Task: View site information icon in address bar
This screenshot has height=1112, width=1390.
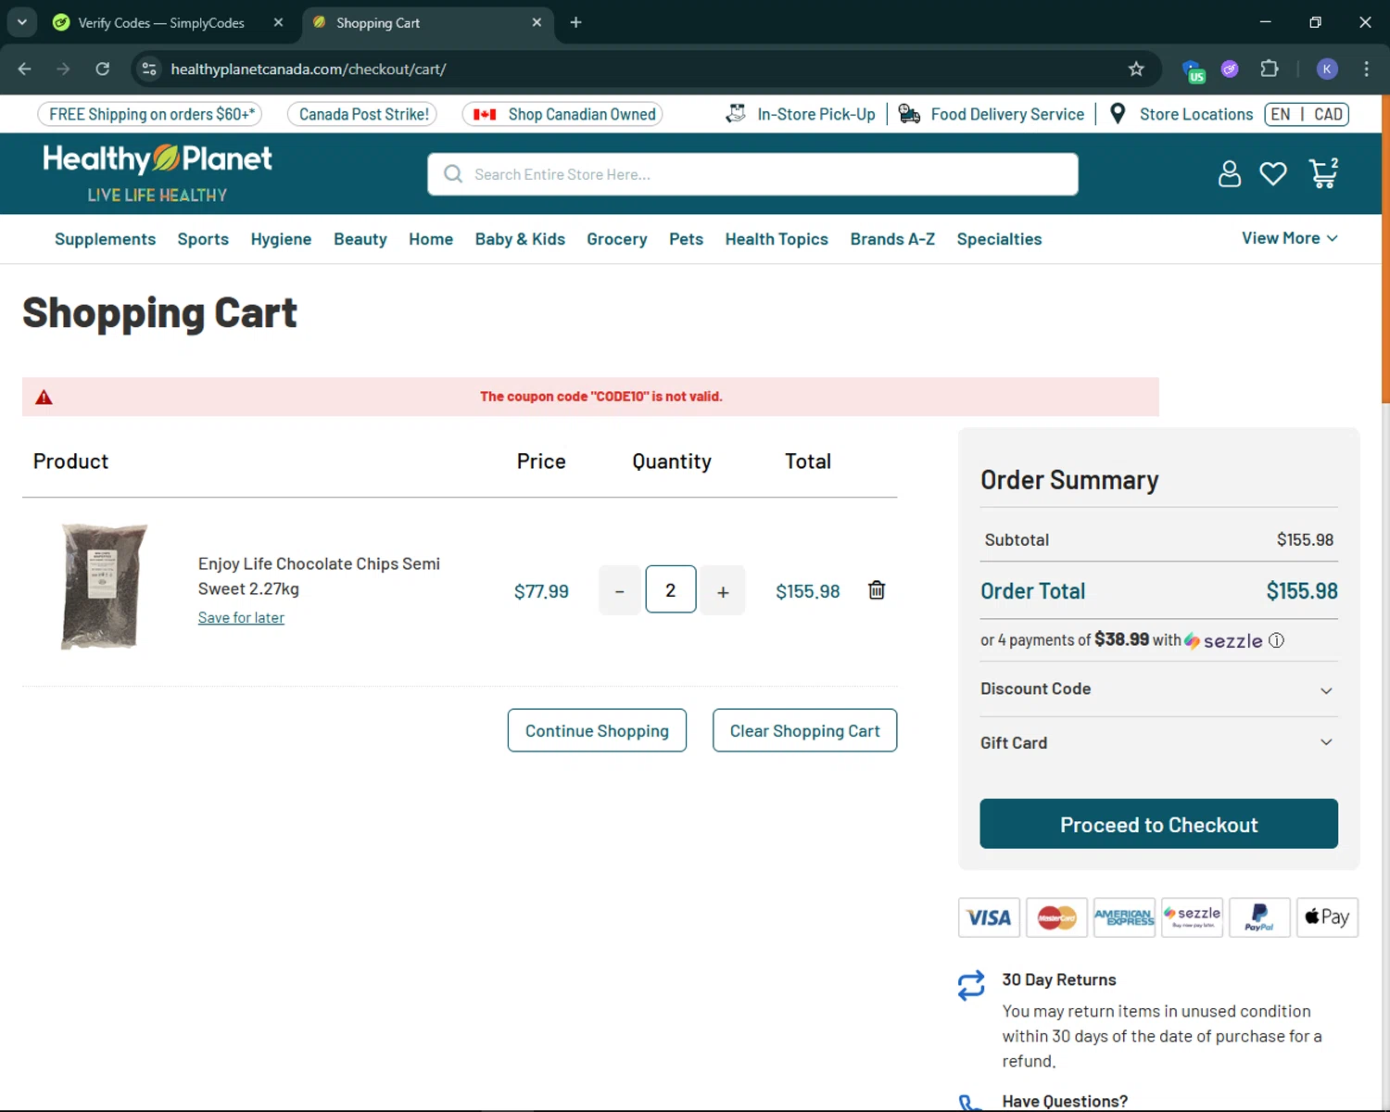Action: (x=149, y=69)
